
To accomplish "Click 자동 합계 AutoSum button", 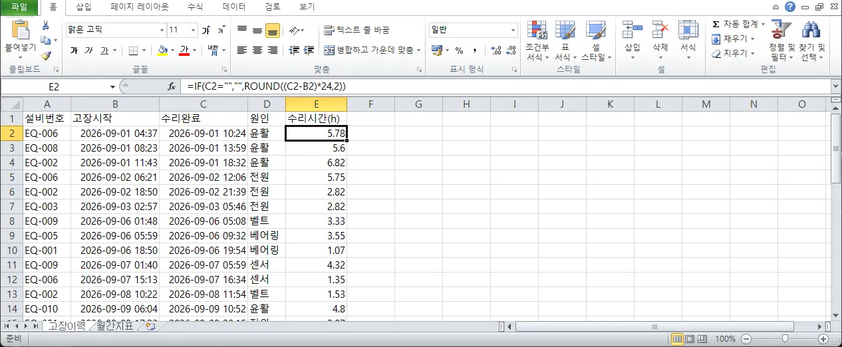I will pos(735,24).
